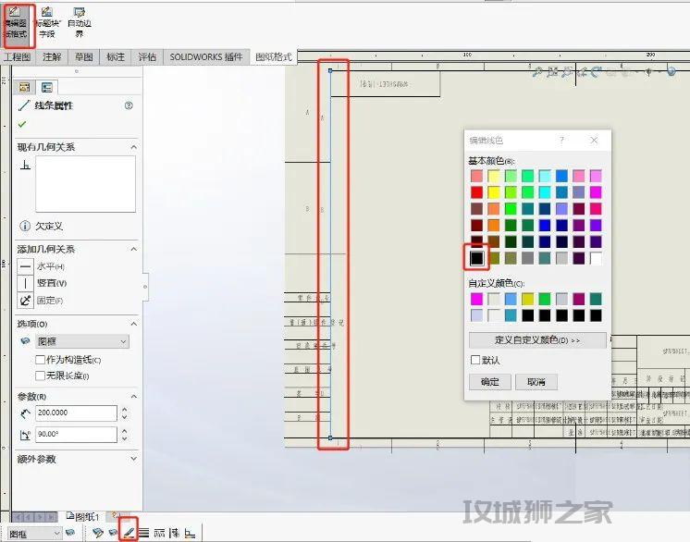Viewport: 690px width, 542px height.
Task: Click 确定 (OK) in the line color dialog
Action: 490,382
